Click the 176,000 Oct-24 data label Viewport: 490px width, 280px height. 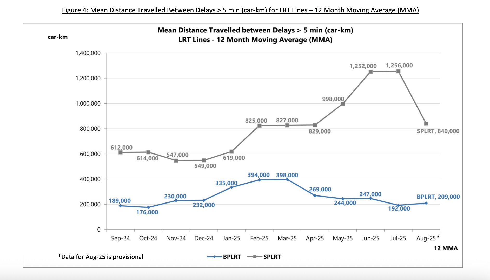tap(147, 212)
